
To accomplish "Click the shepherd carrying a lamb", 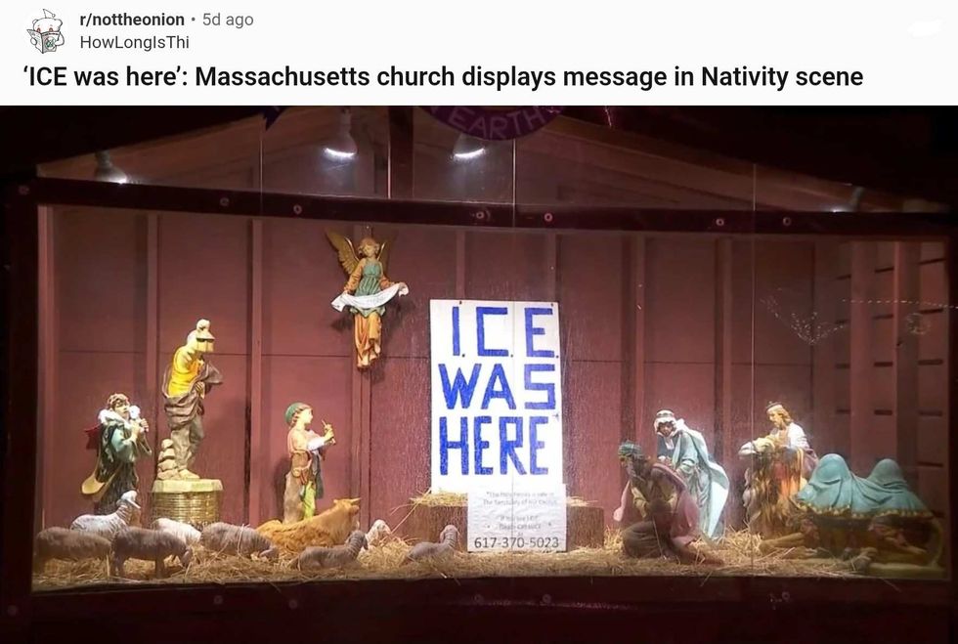I will click(x=117, y=452).
